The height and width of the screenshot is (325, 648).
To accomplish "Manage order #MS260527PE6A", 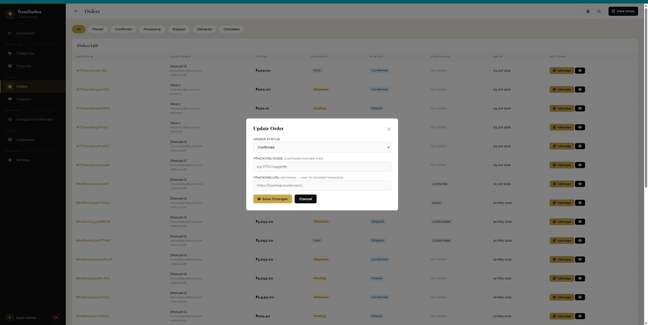I will 562,316.
